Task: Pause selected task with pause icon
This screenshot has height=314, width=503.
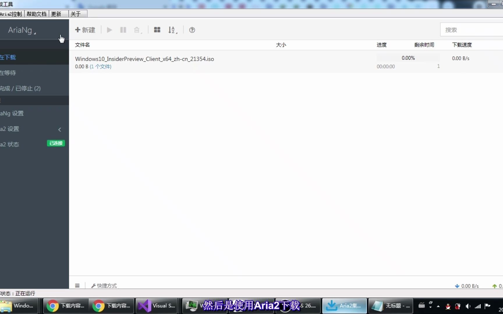Action: [x=123, y=30]
